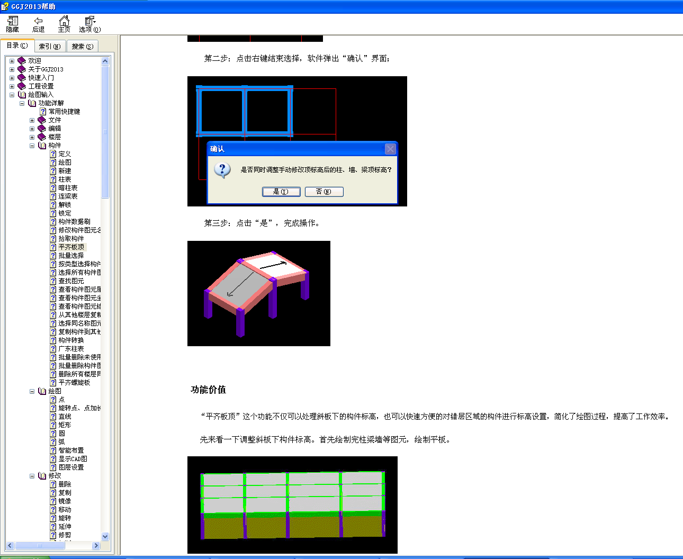Open the 延伸 help topic
Image resolution: width=683 pixels, height=559 pixels.
coord(65,527)
